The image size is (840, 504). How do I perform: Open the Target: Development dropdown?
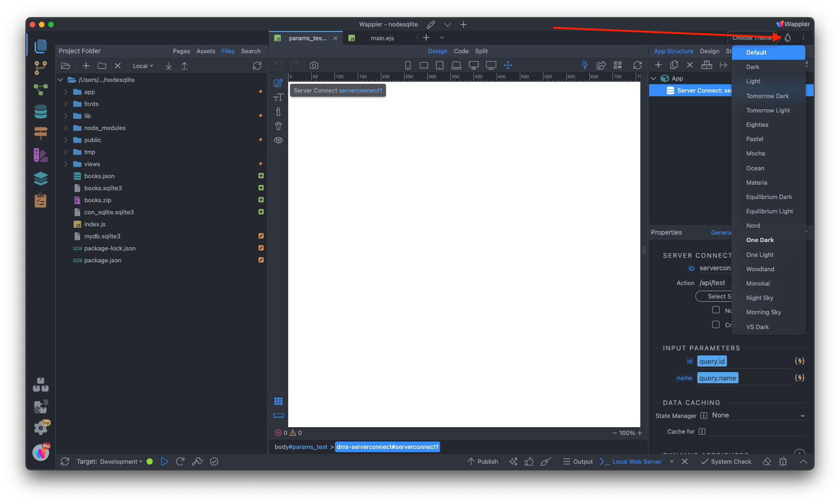coord(110,461)
